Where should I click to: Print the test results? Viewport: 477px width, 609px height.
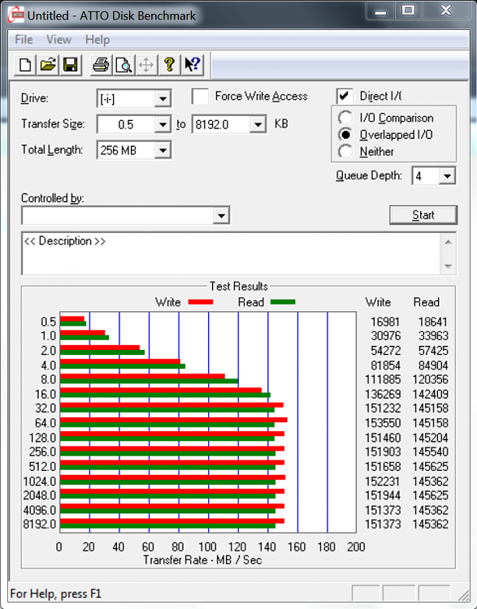(x=101, y=65)
